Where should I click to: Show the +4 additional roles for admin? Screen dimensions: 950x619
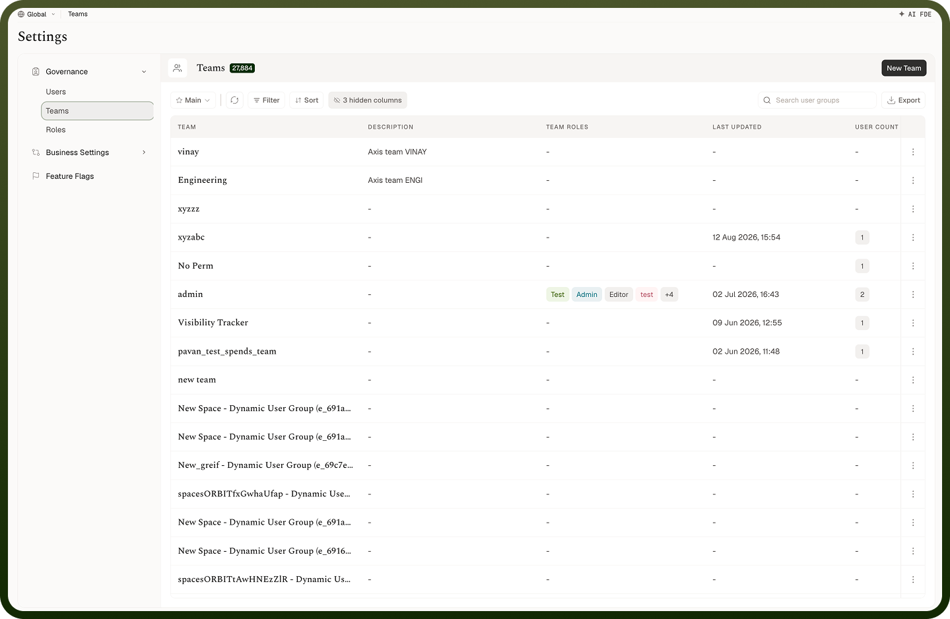click(669, 294)
